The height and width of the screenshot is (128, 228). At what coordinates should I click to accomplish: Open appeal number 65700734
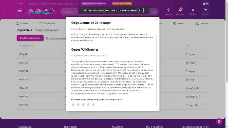(x=23, y=71)
